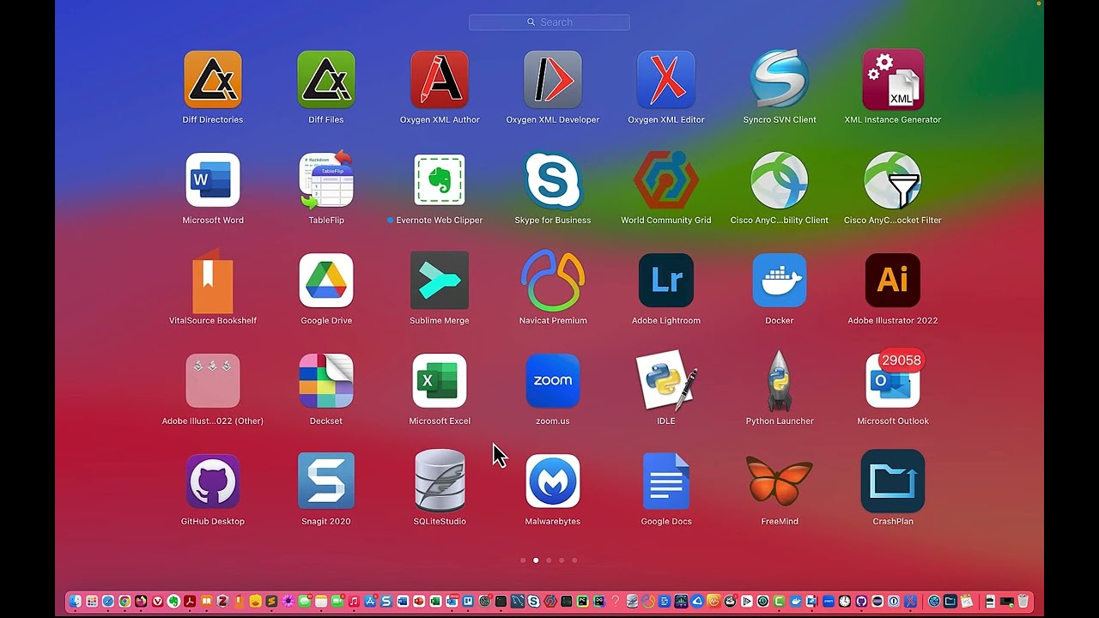1099x618 pixels.
Task: Open Google Drive app
Action: pyautogui.click(x=326, y=281)
